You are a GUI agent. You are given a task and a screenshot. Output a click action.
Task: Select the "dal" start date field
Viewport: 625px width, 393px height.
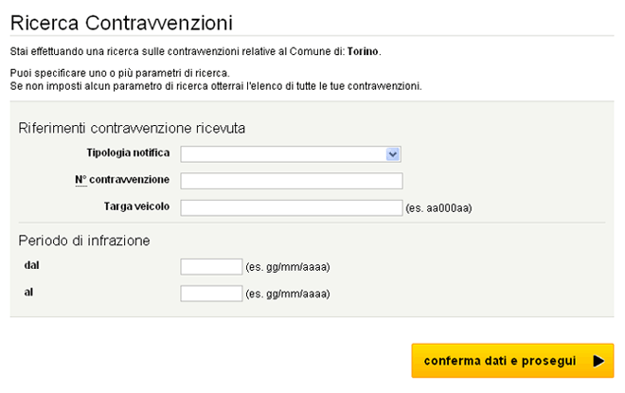[x=211, y=267]
